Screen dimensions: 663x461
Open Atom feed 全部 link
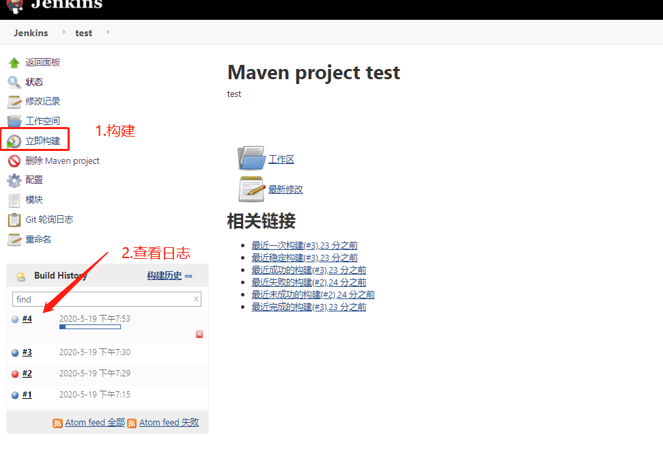[95, 423]
